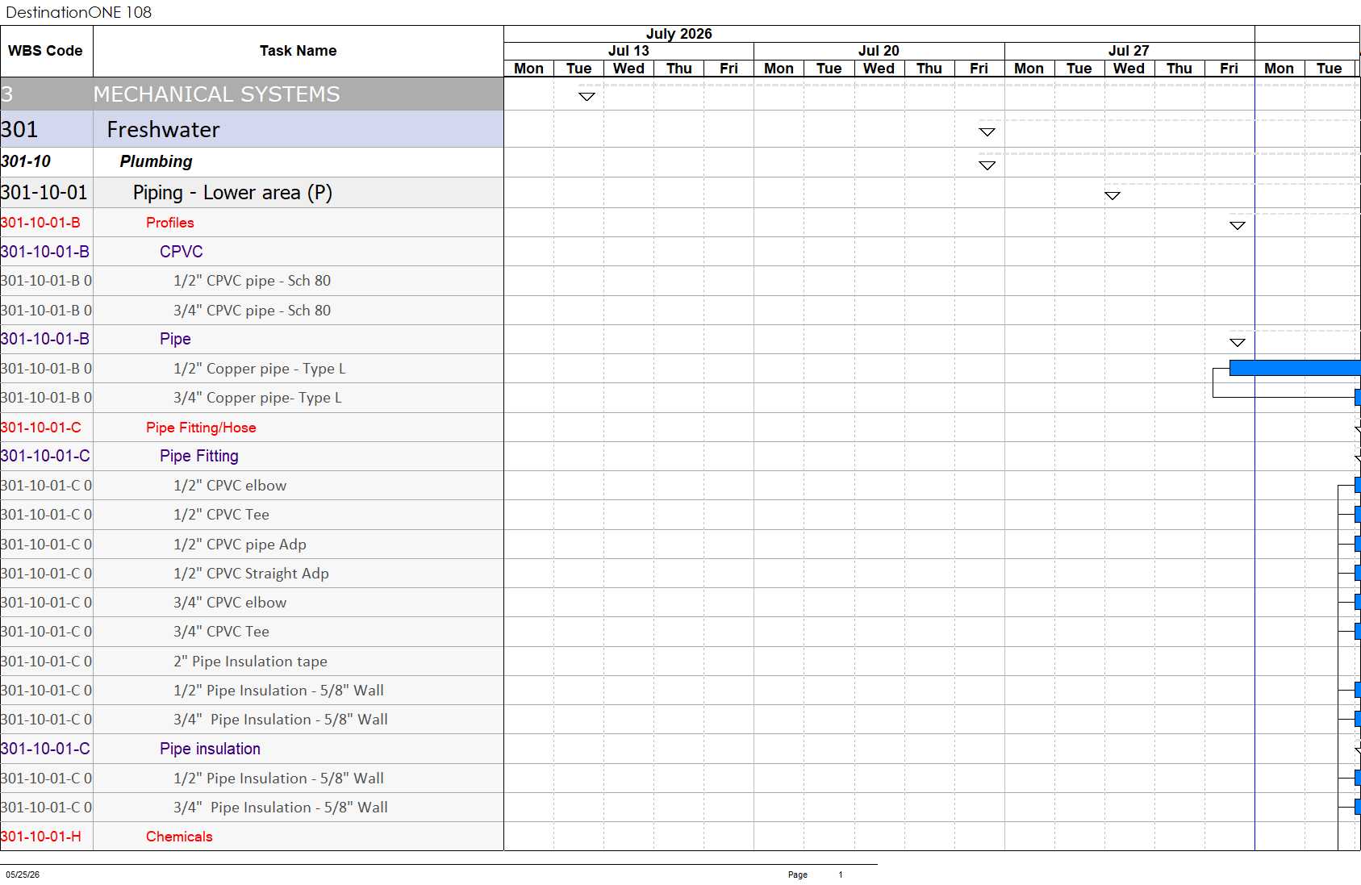Select the WBS Code column header
This screenshot has height=885, width=1361.
tap(46, 51)
